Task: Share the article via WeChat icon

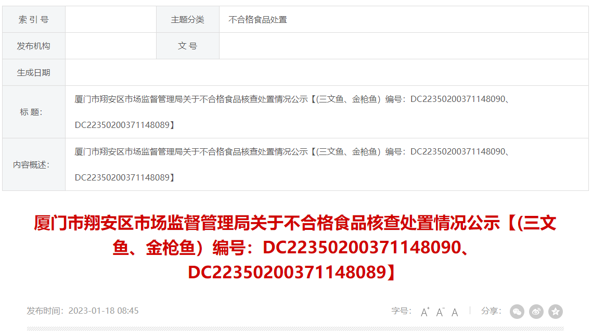Action: (517, 312)
